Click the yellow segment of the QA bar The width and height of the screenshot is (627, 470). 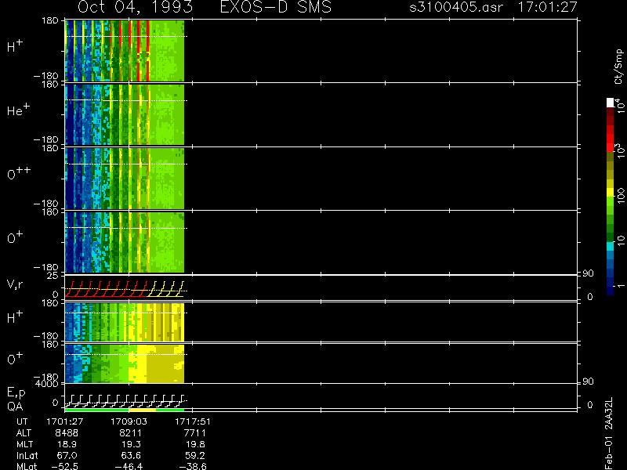click(143, 410)
